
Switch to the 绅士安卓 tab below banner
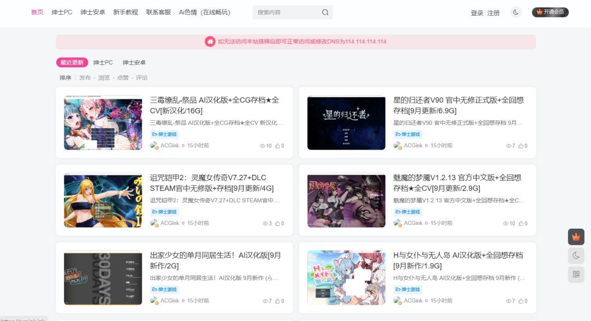click(134, 62)
